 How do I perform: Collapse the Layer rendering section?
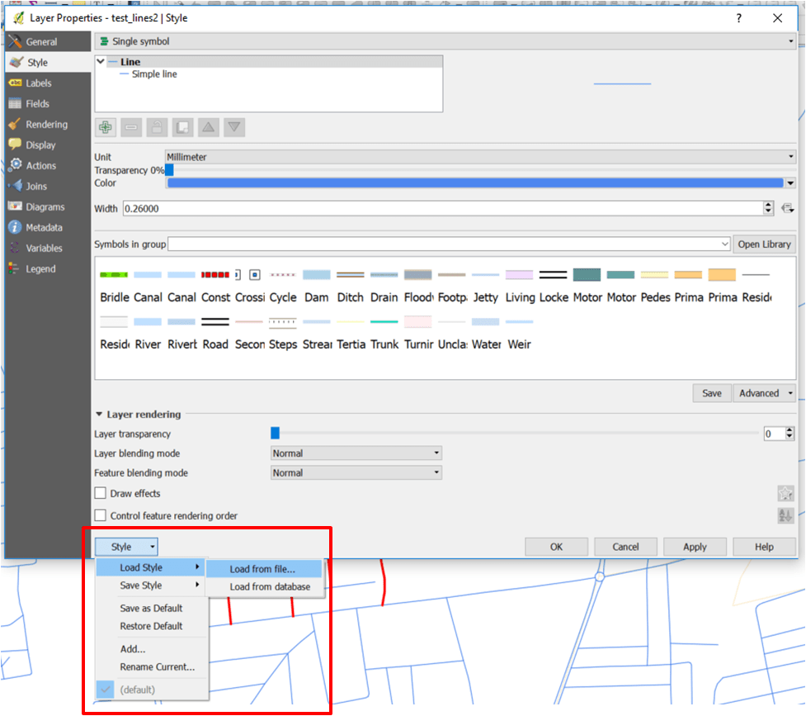pyautogui.click(x=99, y=415)
